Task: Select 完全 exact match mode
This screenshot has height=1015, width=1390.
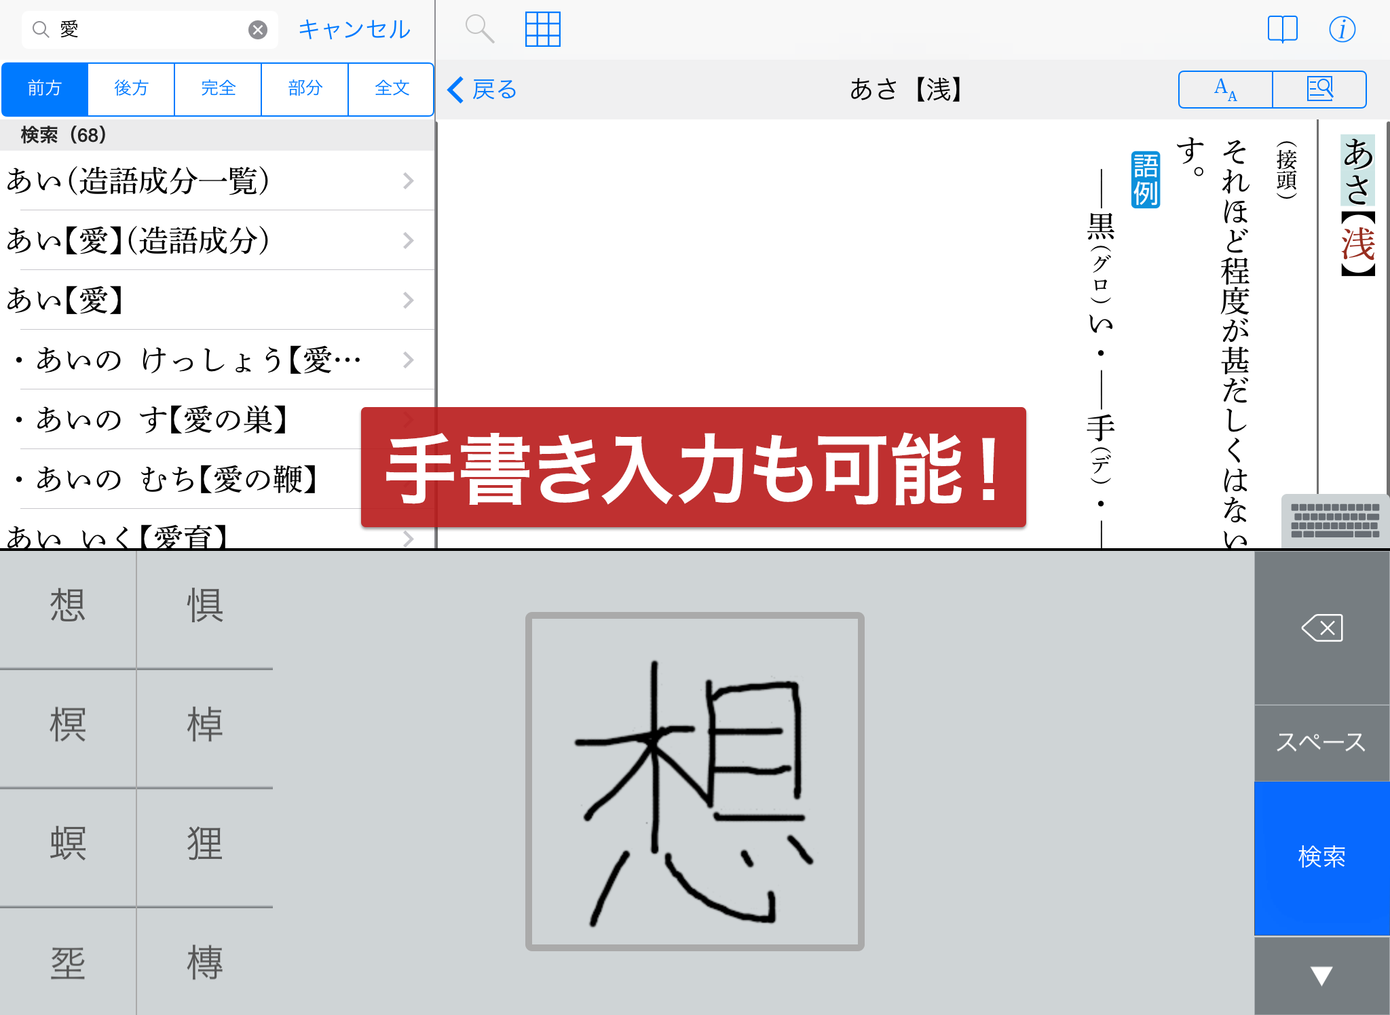Action: (218, 88)
